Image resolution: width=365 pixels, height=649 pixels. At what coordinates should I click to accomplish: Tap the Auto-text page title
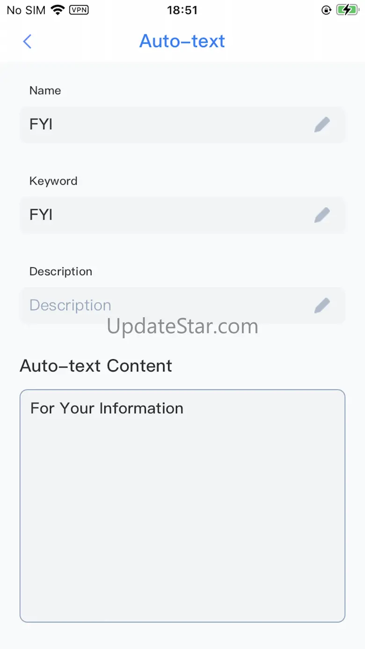[x=182, y=41]
